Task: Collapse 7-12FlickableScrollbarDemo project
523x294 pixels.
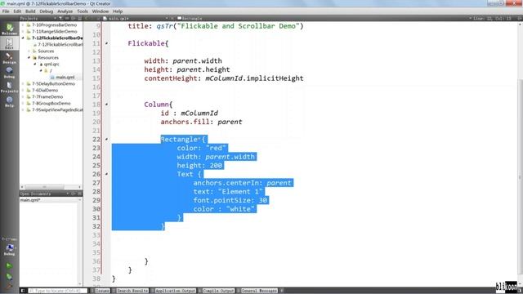Action: [x=23, y=38]
